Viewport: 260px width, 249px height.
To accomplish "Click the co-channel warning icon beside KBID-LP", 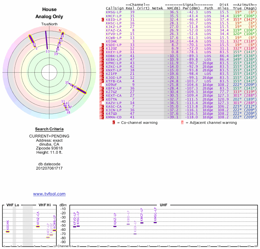I will click(103, 20).
